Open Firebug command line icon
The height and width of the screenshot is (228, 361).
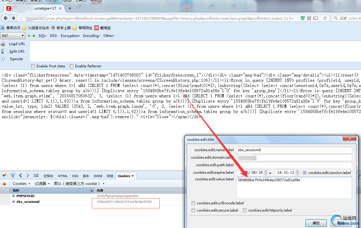36,175
